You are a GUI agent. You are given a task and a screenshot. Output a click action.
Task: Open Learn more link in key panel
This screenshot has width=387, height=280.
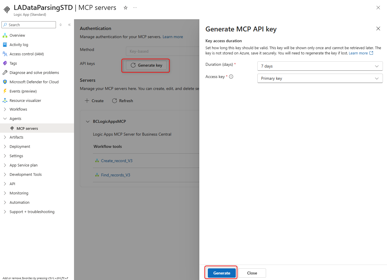coord(358,53)
